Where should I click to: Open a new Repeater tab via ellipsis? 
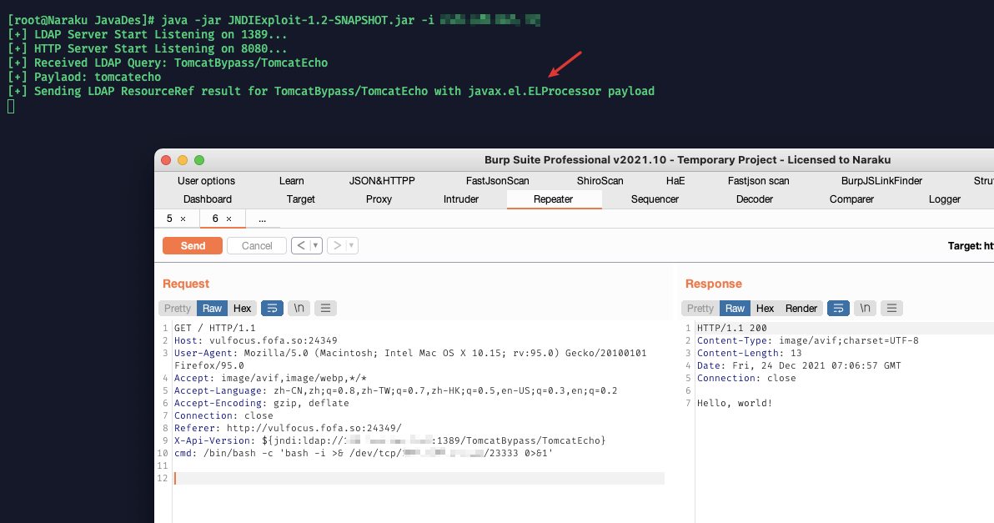coord(262,219)
